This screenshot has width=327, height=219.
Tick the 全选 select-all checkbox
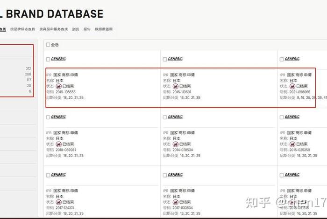tap(48, 45)
